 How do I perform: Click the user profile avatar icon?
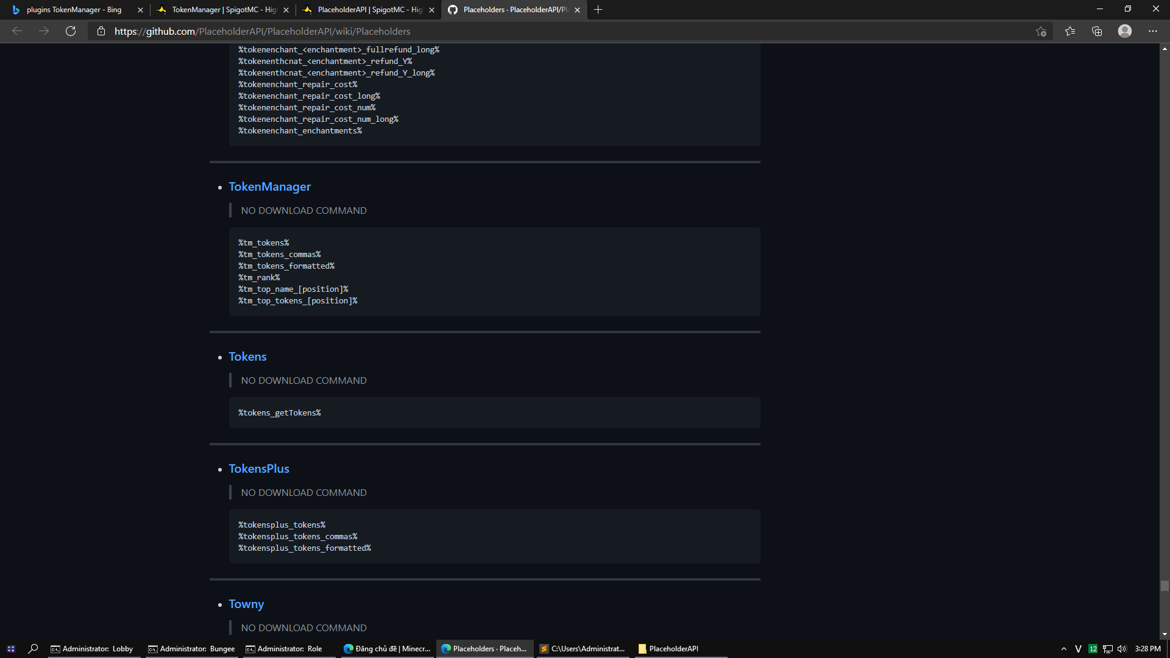point(1125,31)
